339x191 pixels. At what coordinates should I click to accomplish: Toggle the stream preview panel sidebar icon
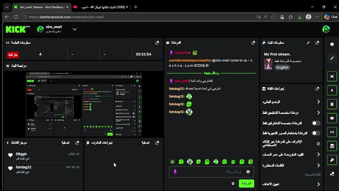pos(332,76)
